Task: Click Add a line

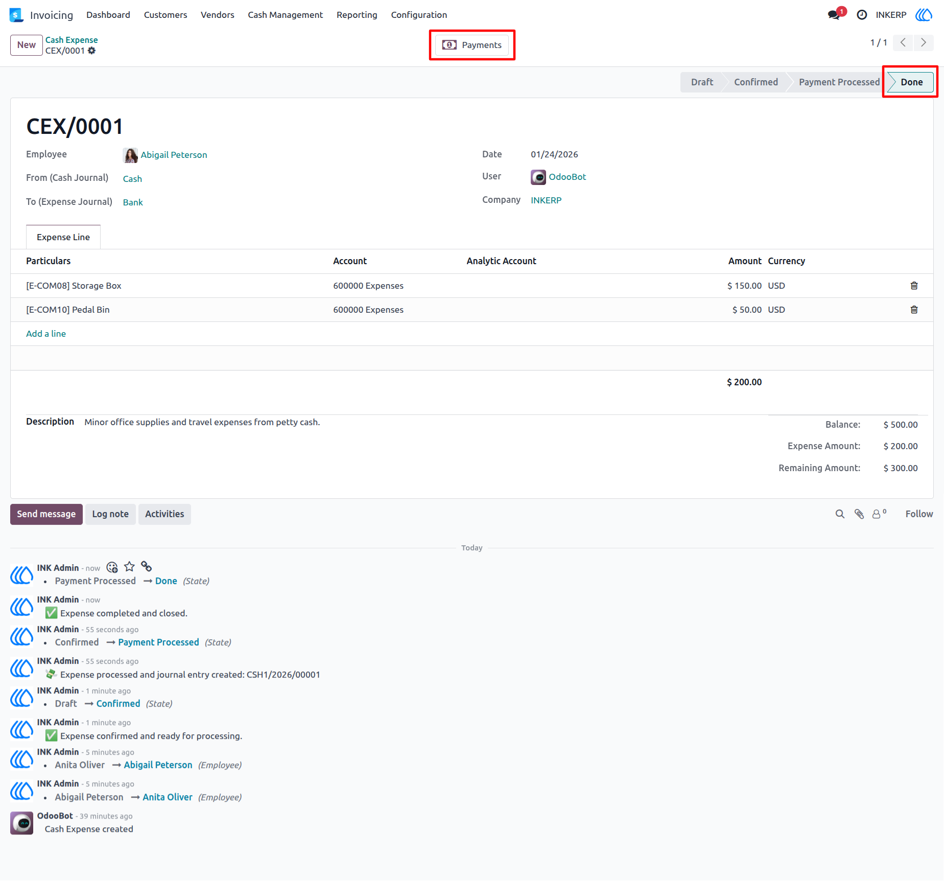Action: click(x=46, y=334)
